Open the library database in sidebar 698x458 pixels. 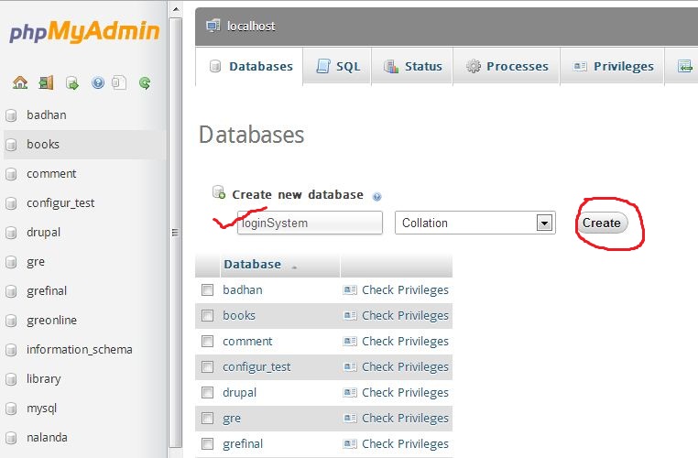[x=43, y=378]
